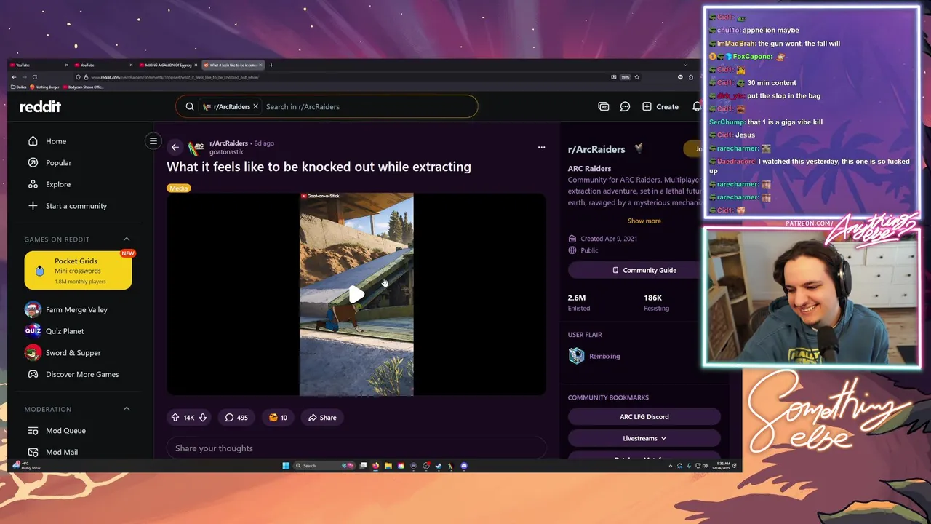Collapse the Games on Reddit section
Viewport: 931px width, 524px height.
point(127,239)
